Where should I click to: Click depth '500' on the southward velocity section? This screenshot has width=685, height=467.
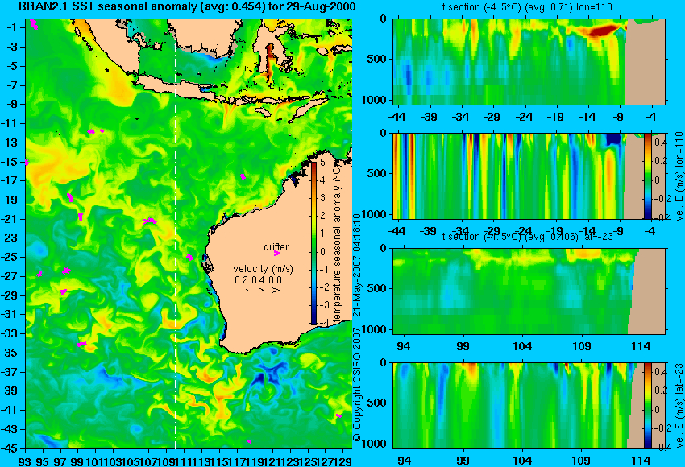[377, 403]
